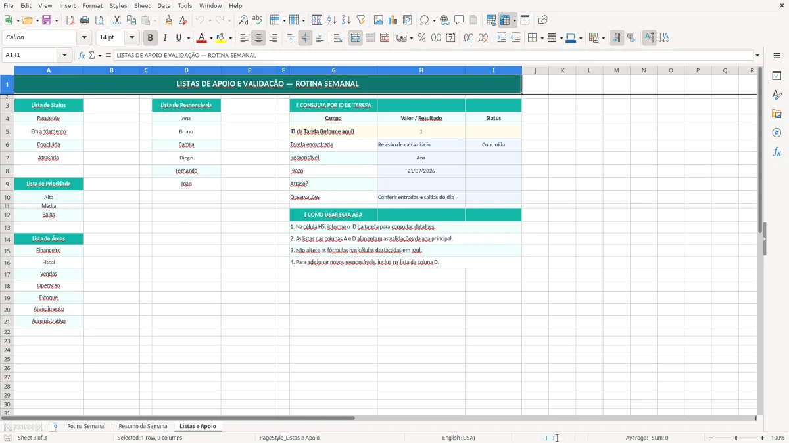This screenshot has width=789, height=443.
Task: Clear direct formatting
Action: click(x=183, y=20)
